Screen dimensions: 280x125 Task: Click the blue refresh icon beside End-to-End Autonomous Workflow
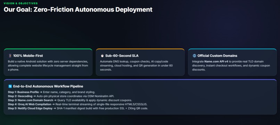coord(10,86)
